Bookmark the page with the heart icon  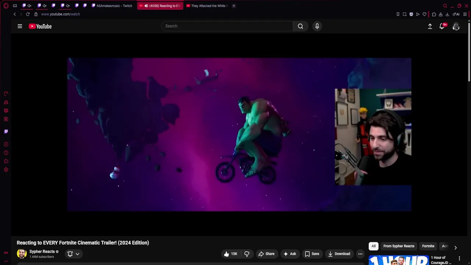pyautogui.click(x=424, y=14)
